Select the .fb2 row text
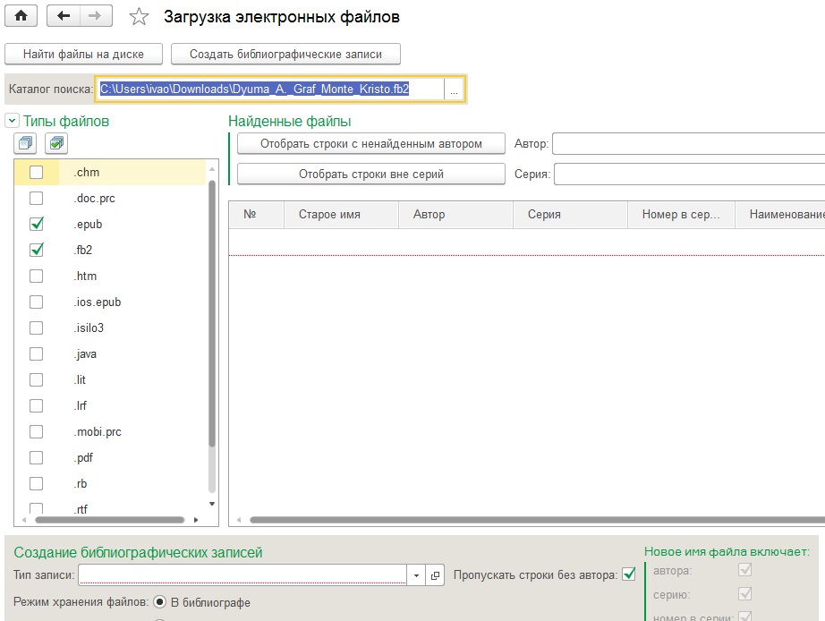 tap(82, 250)
